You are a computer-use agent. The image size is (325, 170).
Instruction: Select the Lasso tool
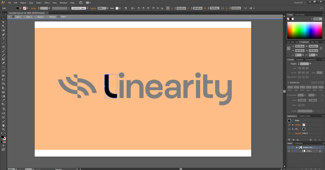[x=3, y=30]
